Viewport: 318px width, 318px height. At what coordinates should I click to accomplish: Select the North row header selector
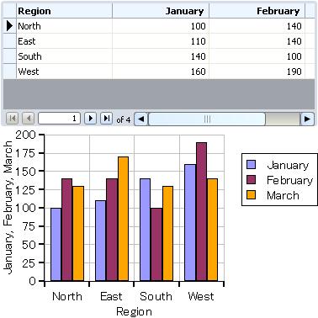click(9, 26)
